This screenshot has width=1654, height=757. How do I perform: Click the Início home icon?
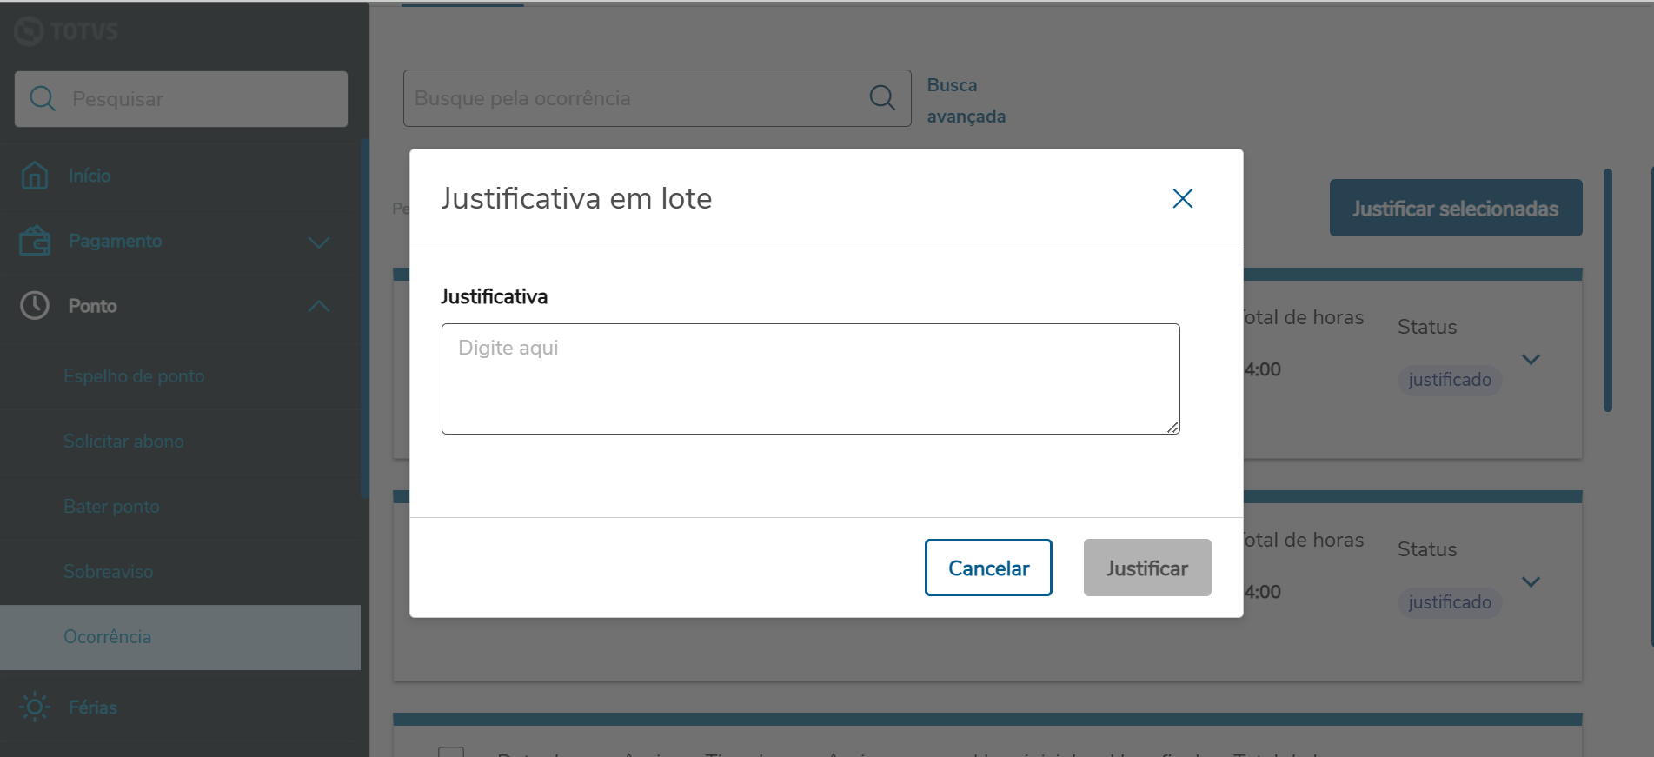tap(35, 176)
